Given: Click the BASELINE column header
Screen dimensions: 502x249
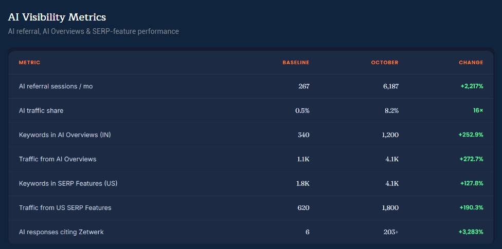Looking at the screenshot, I should [296, 62].
